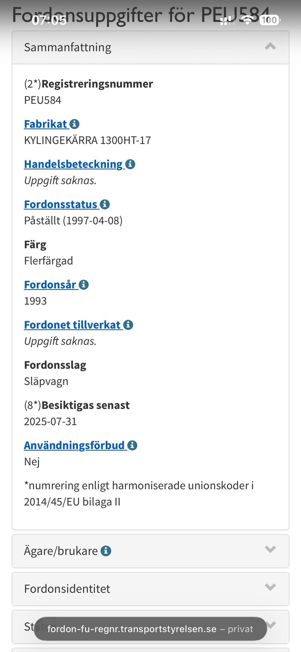The width and height of the screenshot is (301, 652).
Task: Click the Fordonsidentitet panel header
Action: pos(125,589)
